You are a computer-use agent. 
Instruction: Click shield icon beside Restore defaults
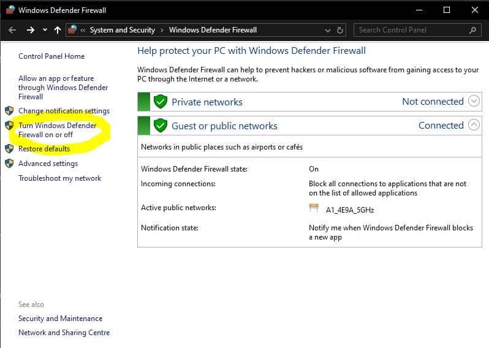click(x=9, y=149)
